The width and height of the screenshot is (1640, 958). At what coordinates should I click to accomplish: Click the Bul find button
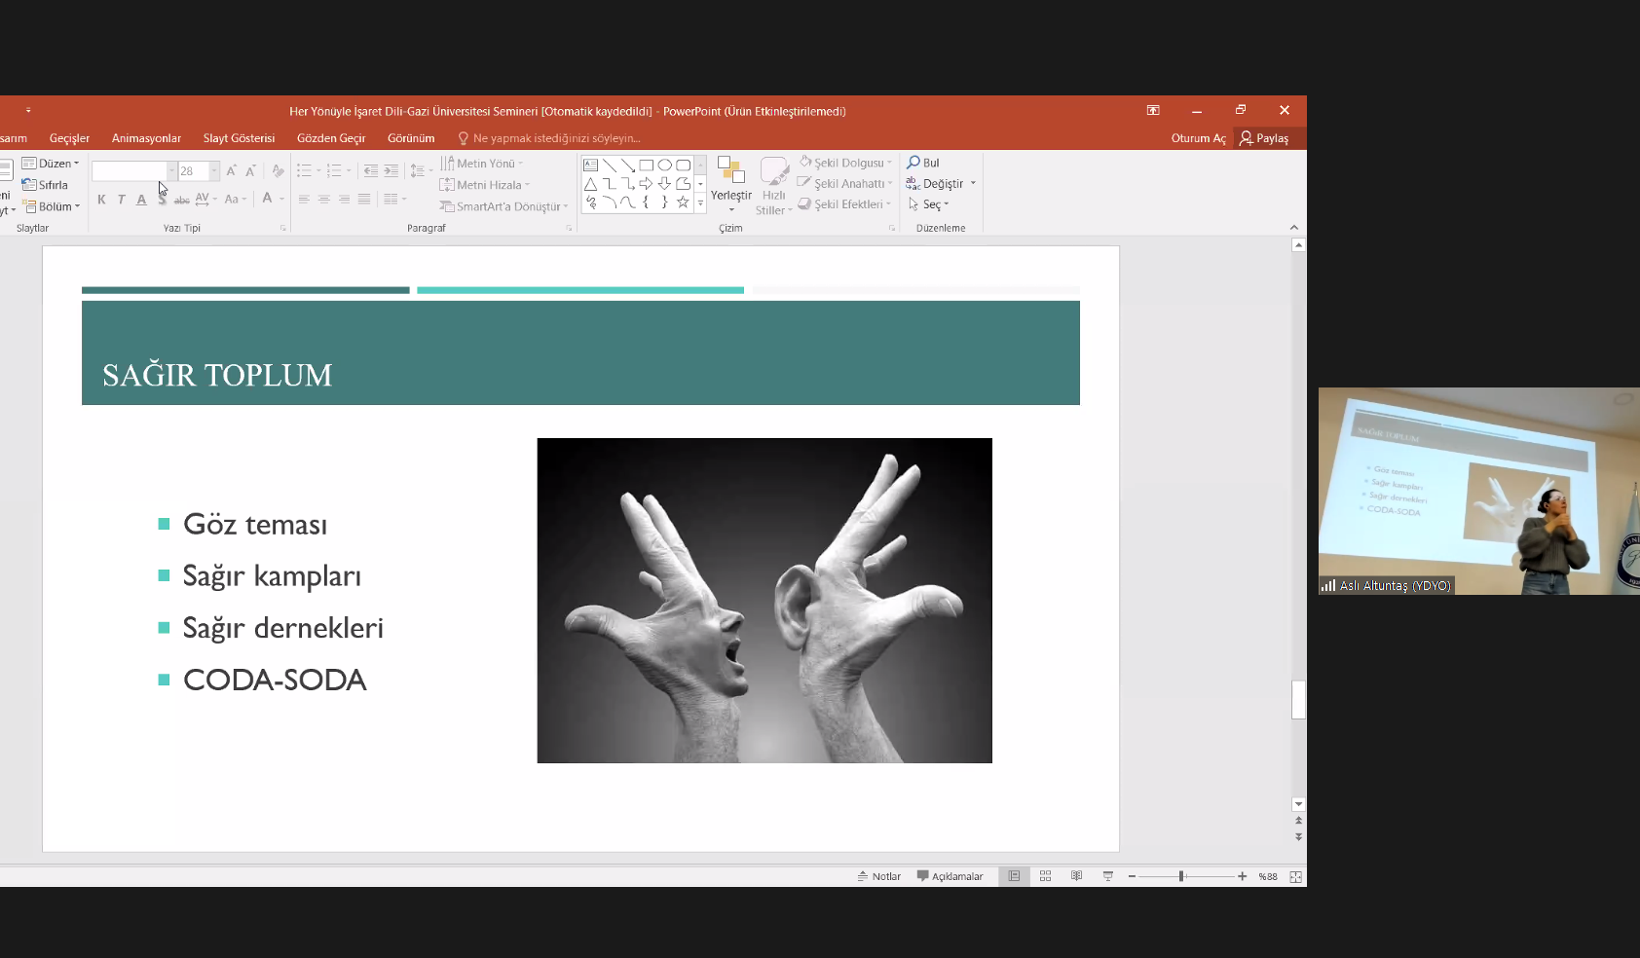tap(923, 163)
